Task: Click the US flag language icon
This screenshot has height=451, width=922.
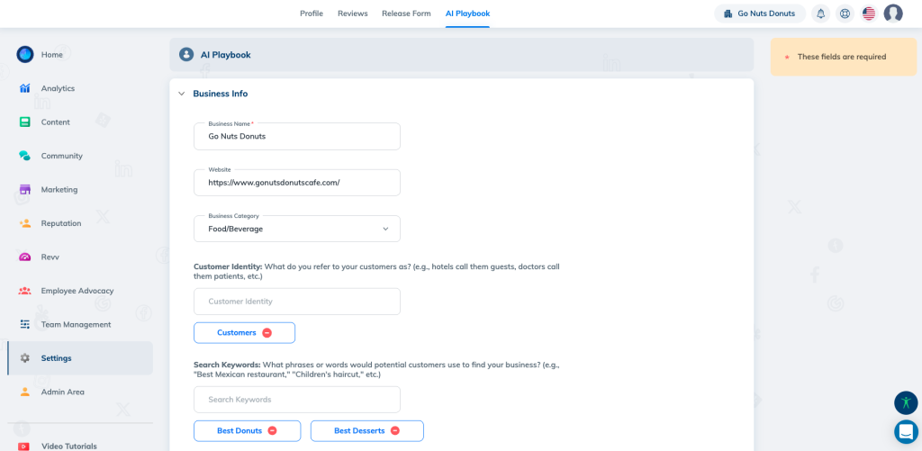Action: click(868, 14)
